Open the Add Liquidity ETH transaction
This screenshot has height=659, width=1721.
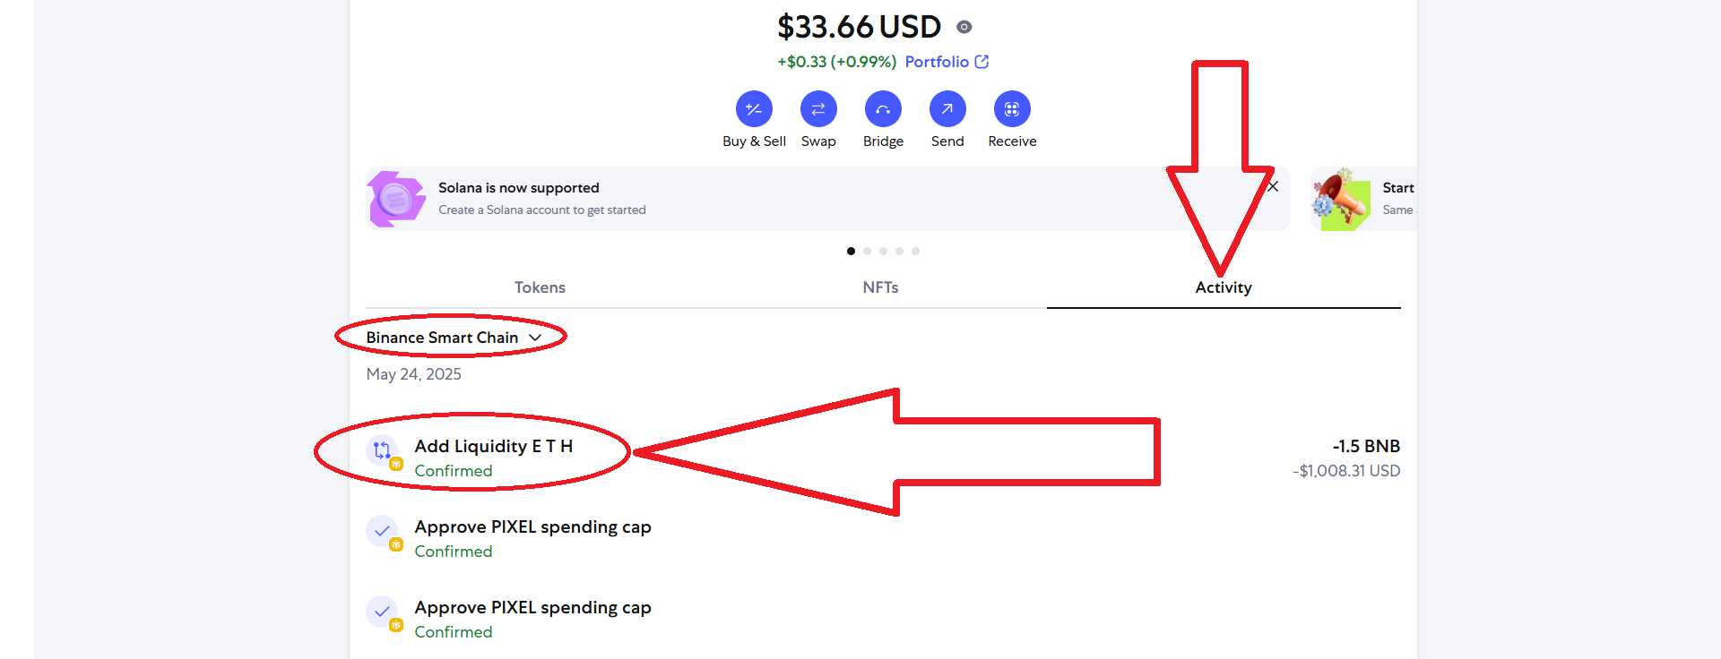click(883, 458)
